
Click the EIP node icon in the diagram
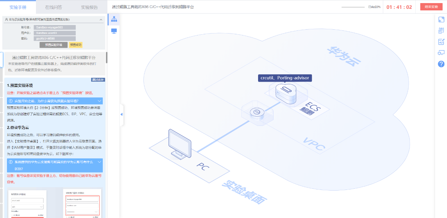[257, 112]
